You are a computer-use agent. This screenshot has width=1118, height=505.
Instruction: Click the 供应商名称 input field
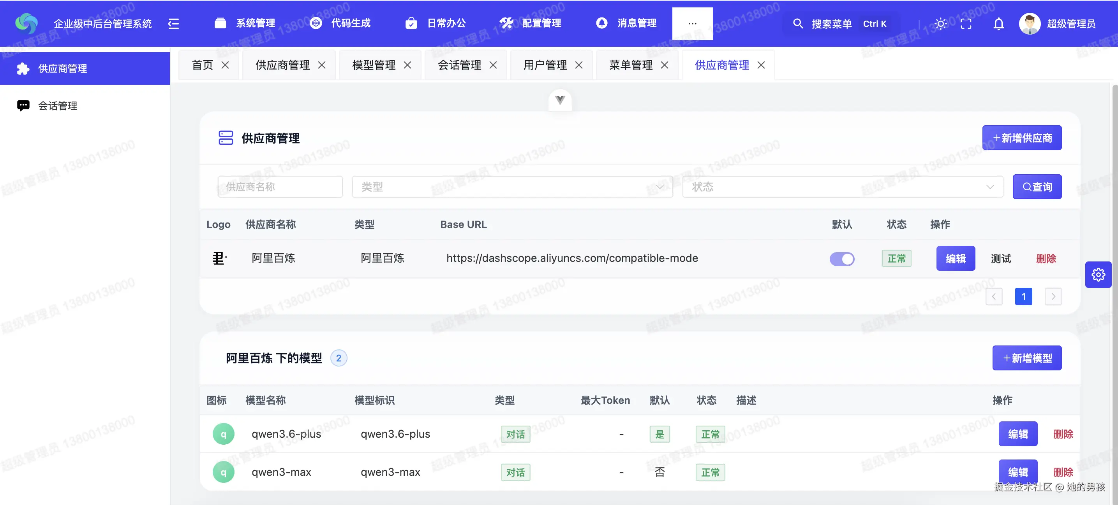click(x=280, y=187)
